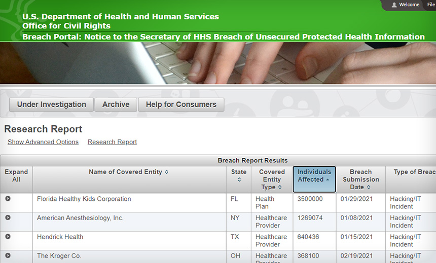The image size is (436, 263).
Task: Sort by State column arrows
Action: (x=239, y=180)
